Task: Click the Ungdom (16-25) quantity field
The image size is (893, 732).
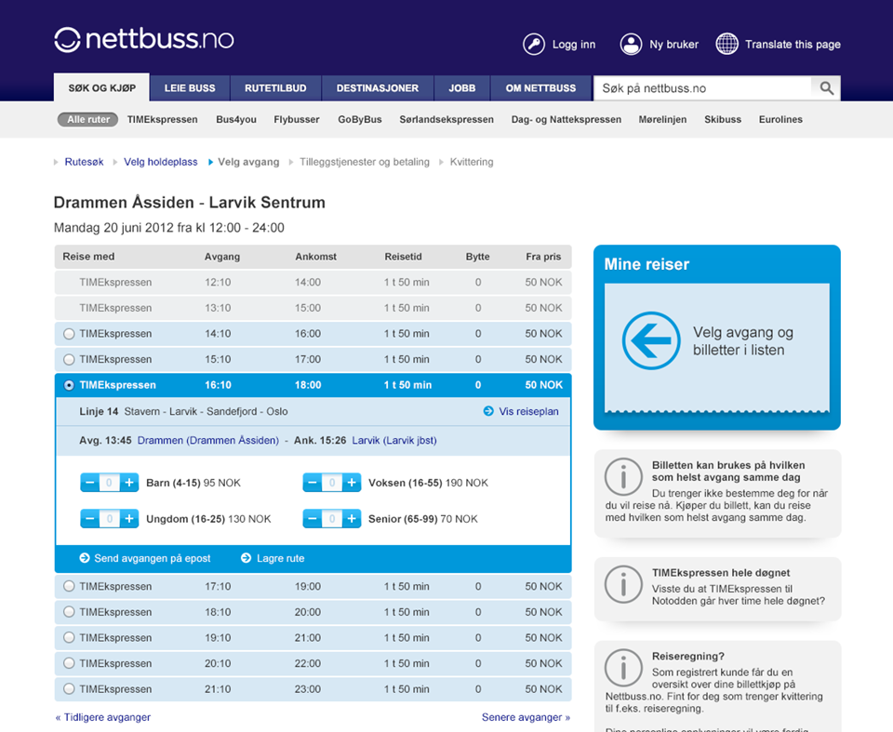Action: [x=110, y=519]
